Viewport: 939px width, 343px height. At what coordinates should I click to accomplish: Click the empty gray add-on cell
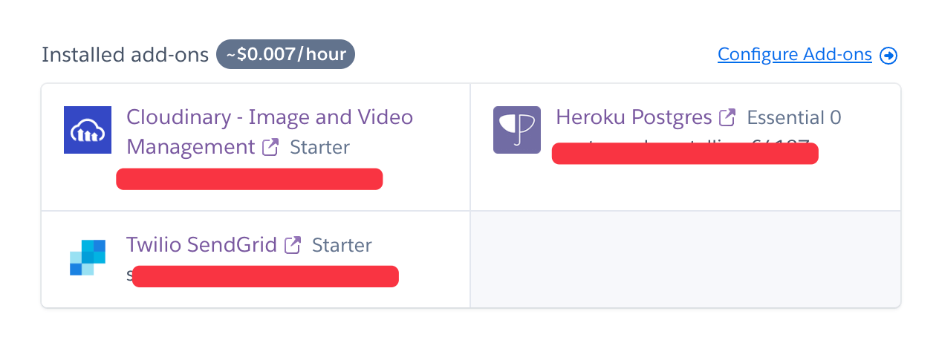(x=685, y=259)
